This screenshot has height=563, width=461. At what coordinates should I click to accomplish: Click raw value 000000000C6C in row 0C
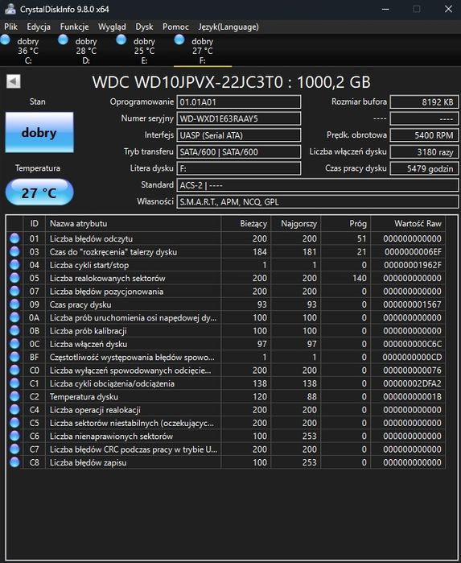pos(412,344)
